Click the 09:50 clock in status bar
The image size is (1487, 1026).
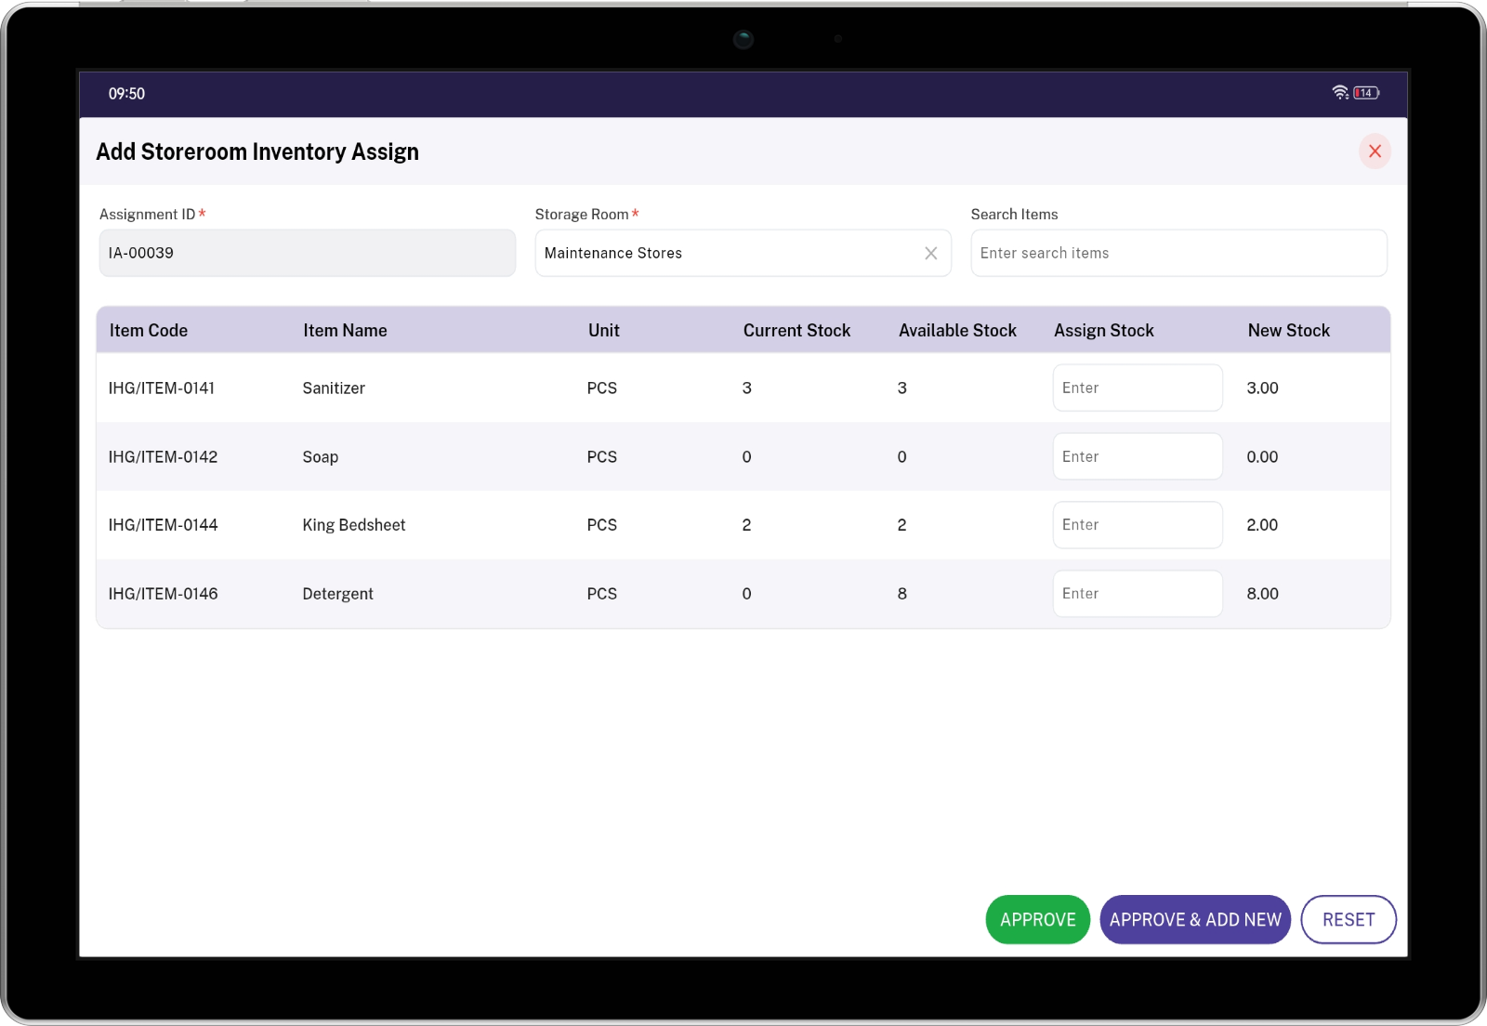click(x=126, y=94)
